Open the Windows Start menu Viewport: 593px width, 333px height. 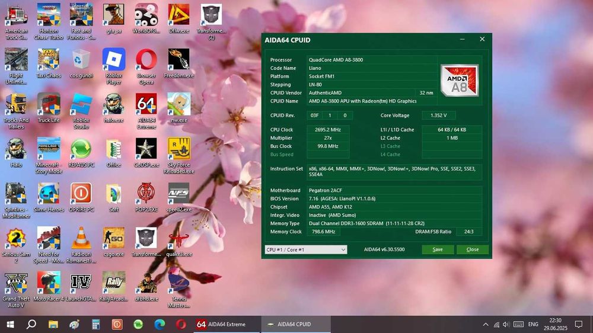click(x=10, y=324)
